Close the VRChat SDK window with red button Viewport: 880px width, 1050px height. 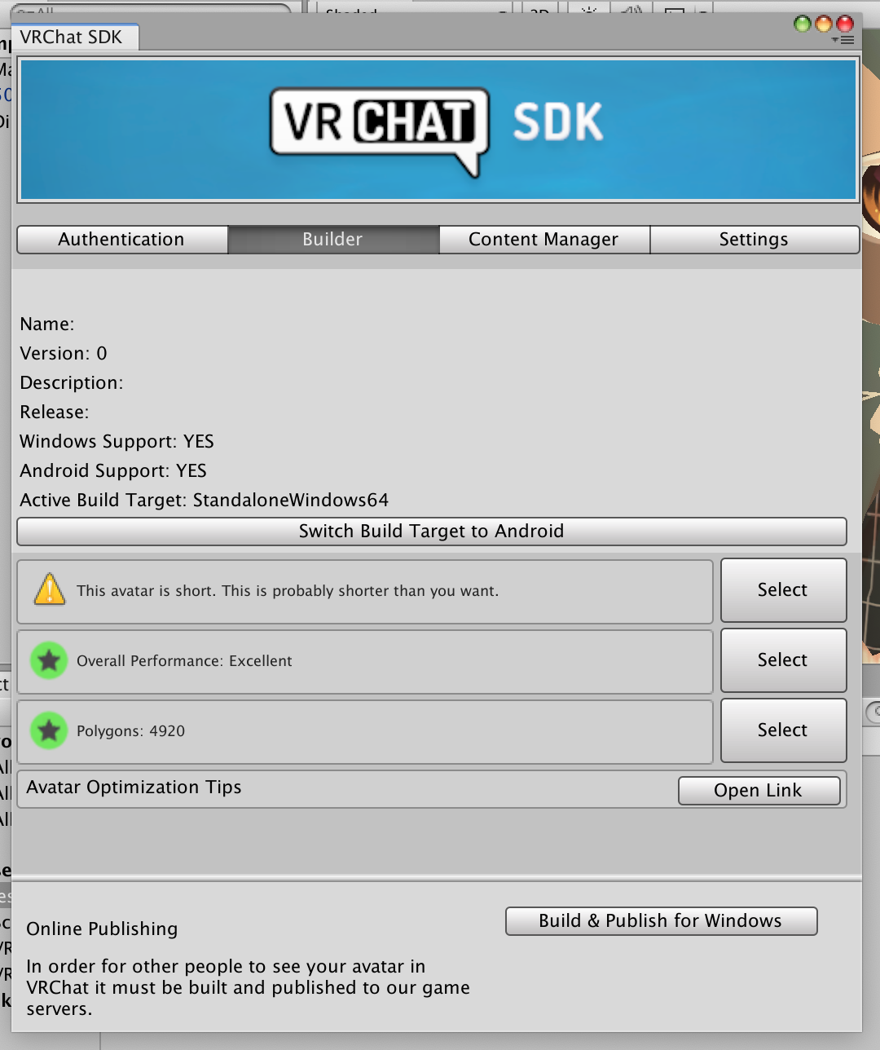[x=845, y=24]
